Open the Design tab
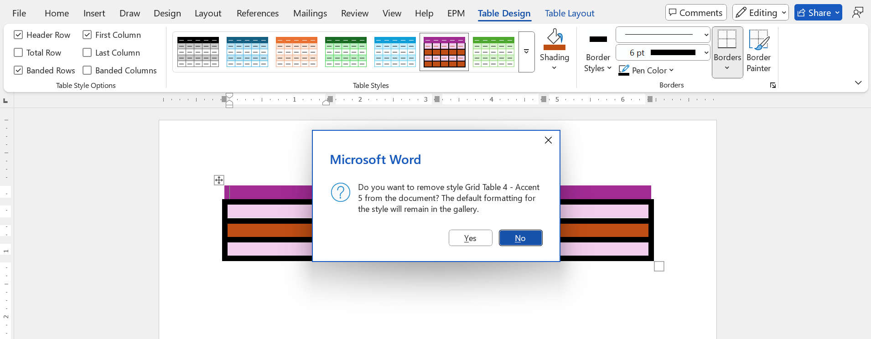Image resolution: width=871 pixels, height=339 pixels. [x=167, y=13]
